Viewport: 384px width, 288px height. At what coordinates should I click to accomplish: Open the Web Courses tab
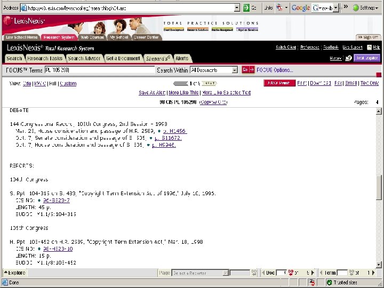(x=92, y=37)
